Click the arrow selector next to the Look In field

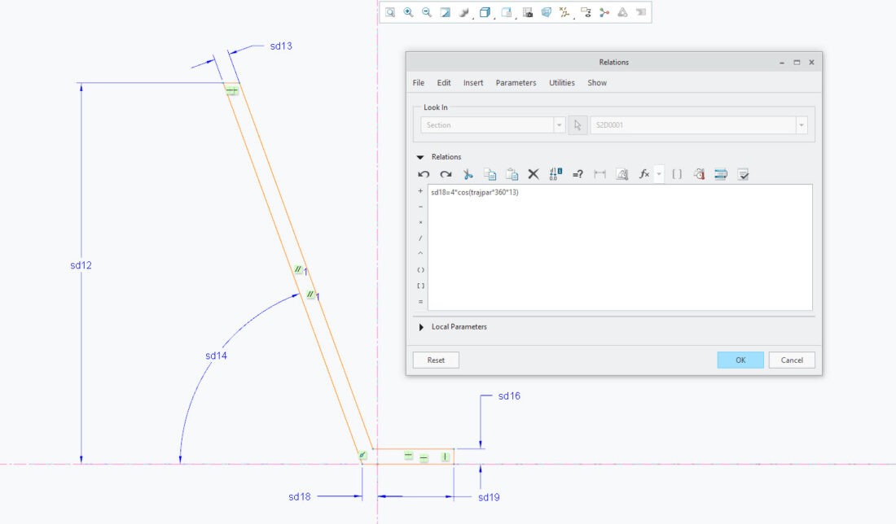[579, 124]
